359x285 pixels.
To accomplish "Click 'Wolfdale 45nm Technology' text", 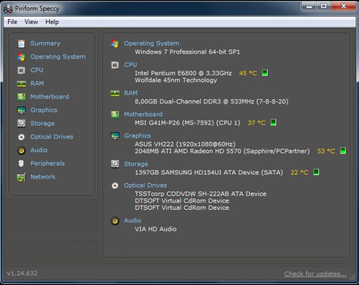I will [x=176, y=80].
